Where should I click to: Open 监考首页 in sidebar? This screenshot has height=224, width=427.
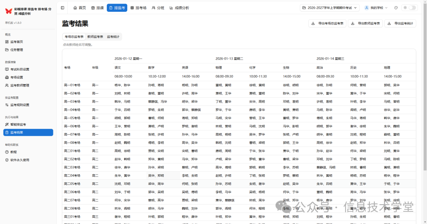click(28, 42)
